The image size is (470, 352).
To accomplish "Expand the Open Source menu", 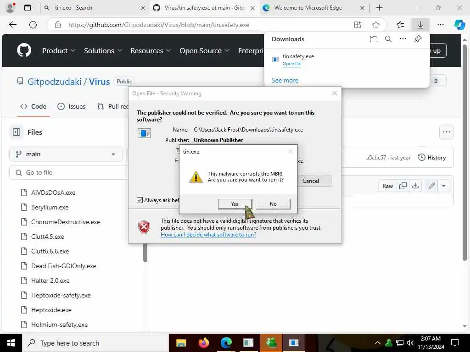I will [x=204, y=50].
